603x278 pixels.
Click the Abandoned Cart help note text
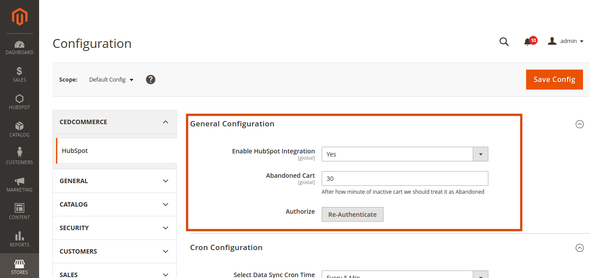(403, 192)
